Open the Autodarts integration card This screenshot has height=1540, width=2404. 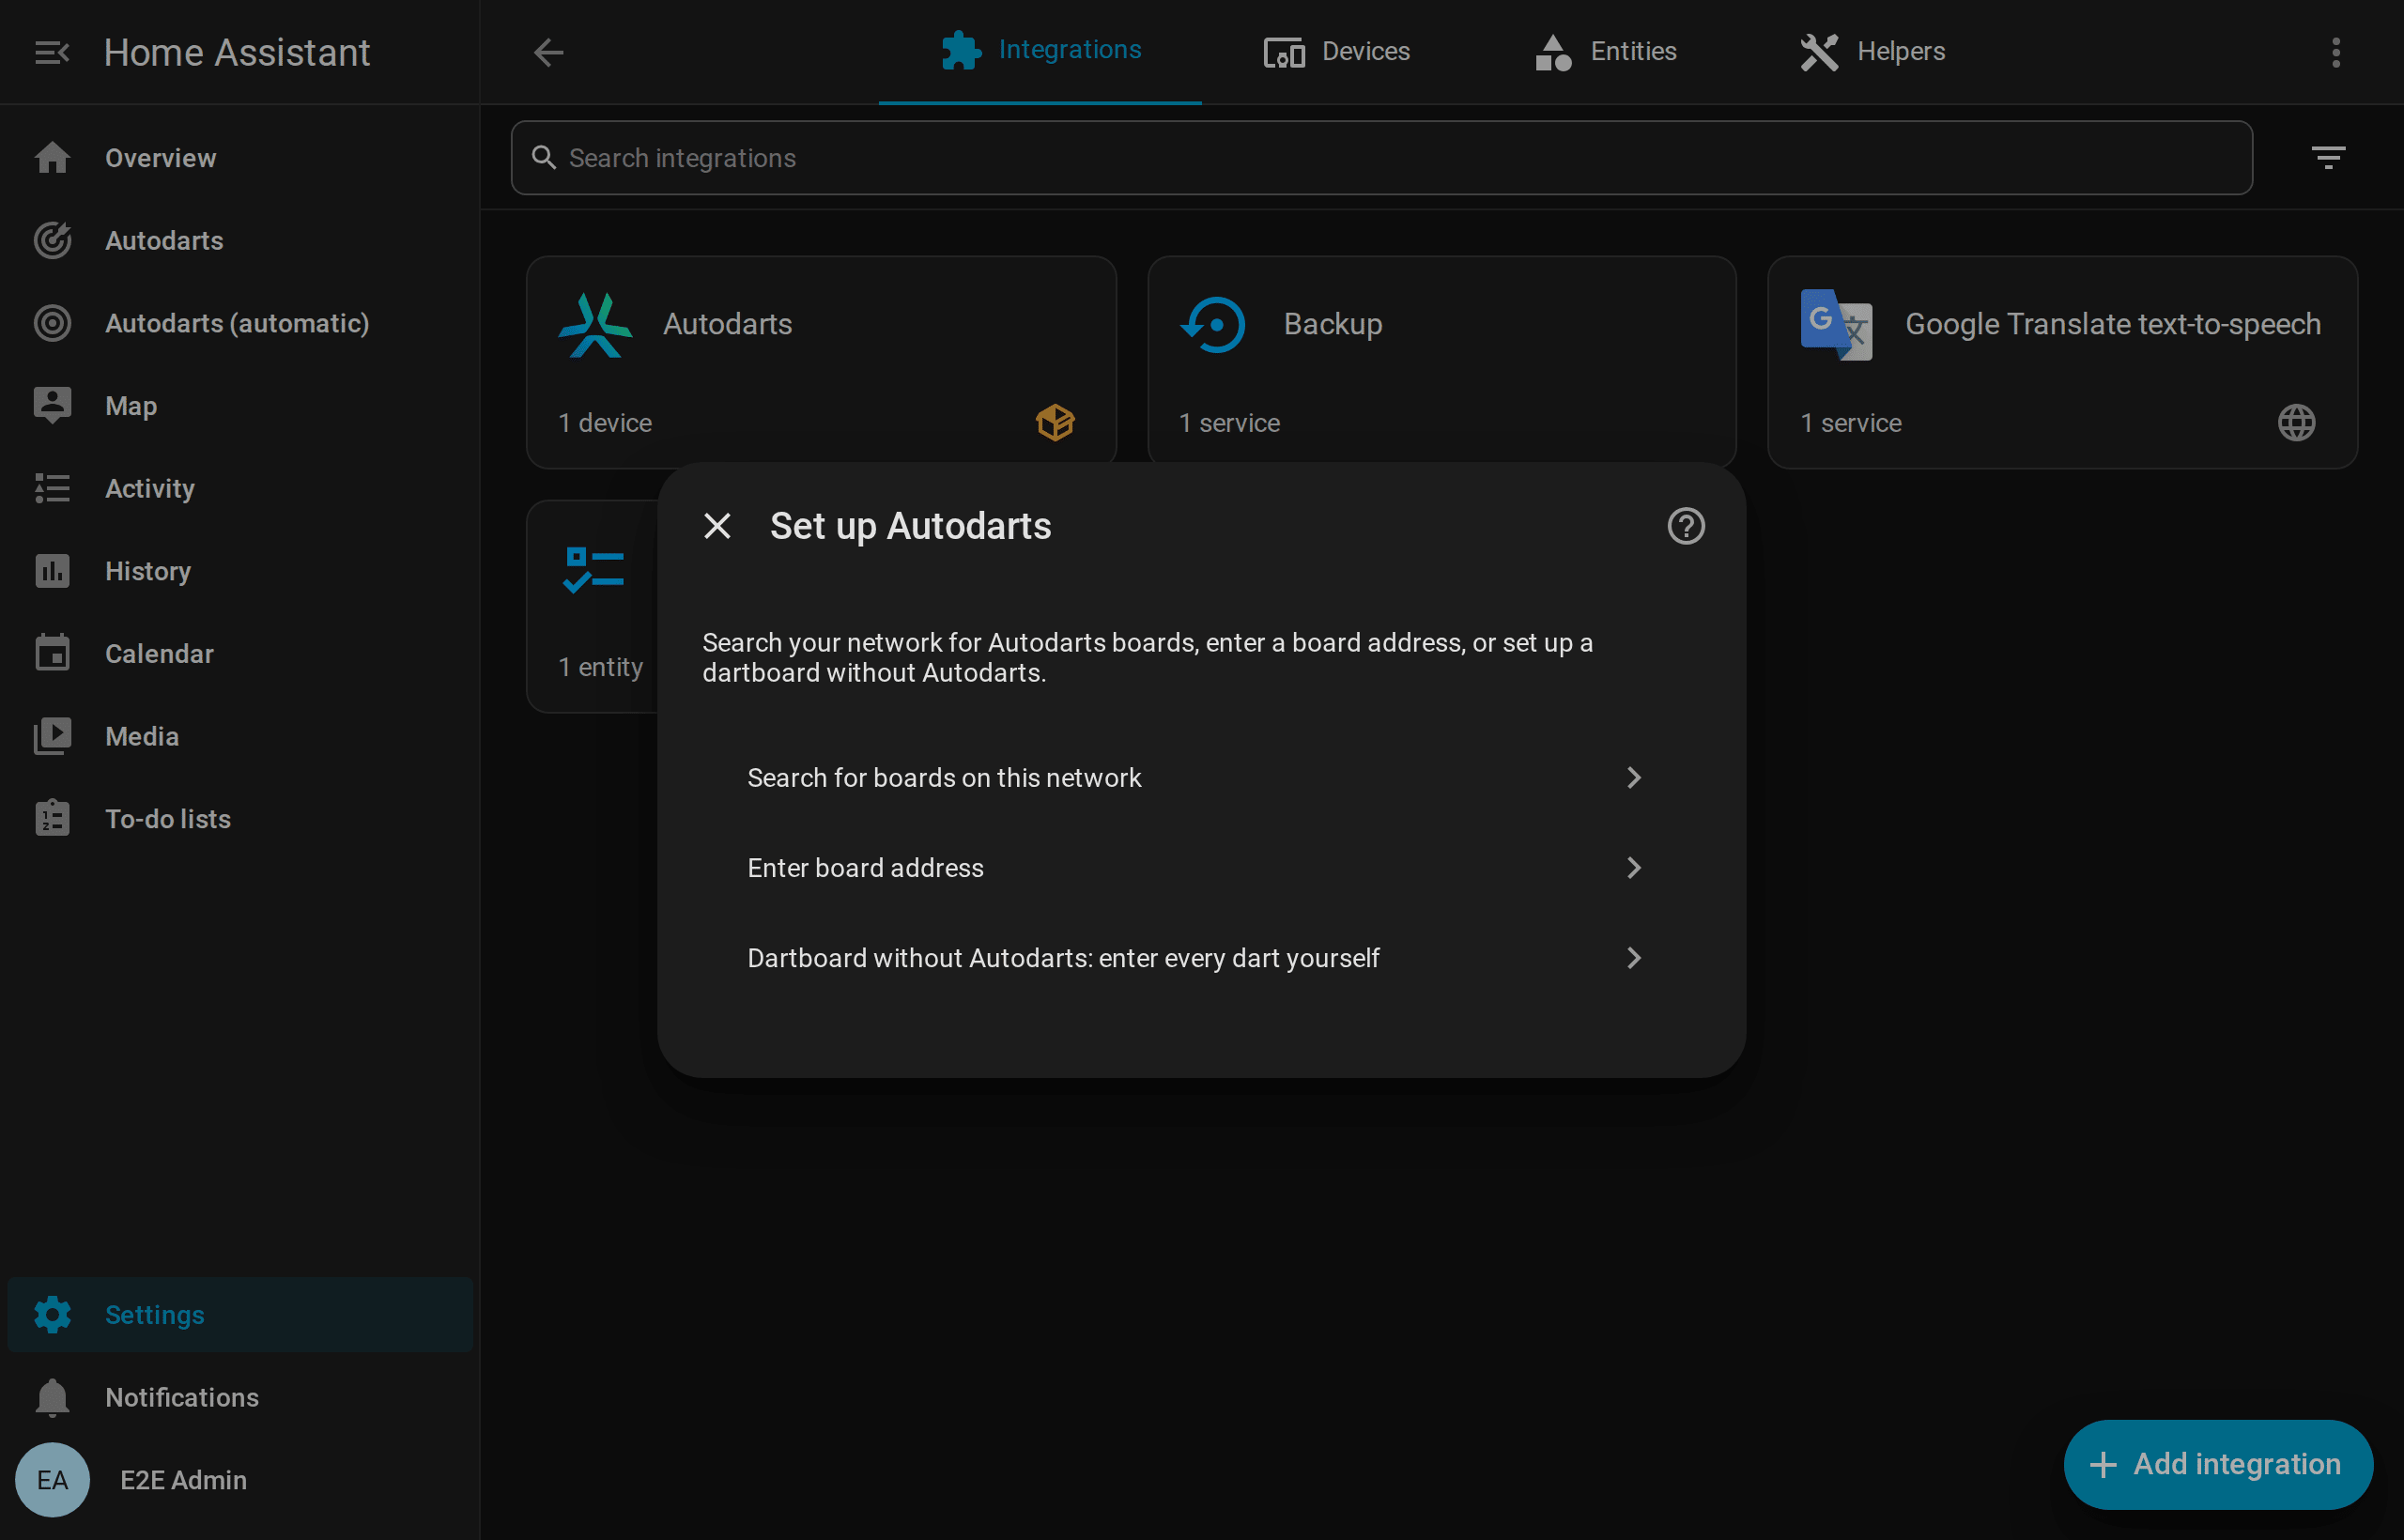pos(821,362)
